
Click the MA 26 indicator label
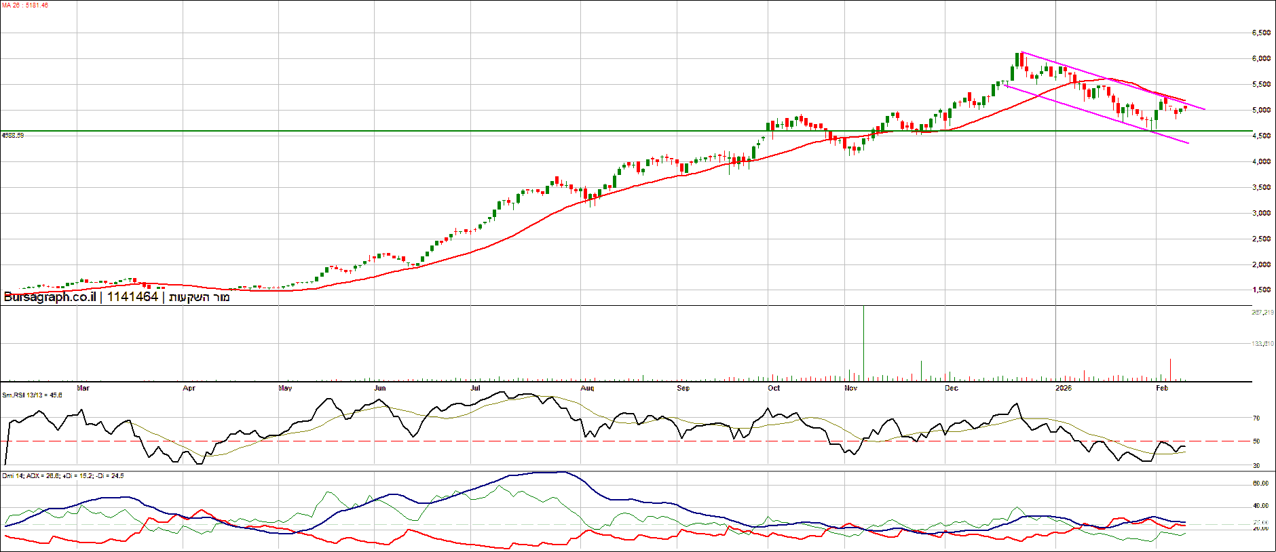pos(25,5)
